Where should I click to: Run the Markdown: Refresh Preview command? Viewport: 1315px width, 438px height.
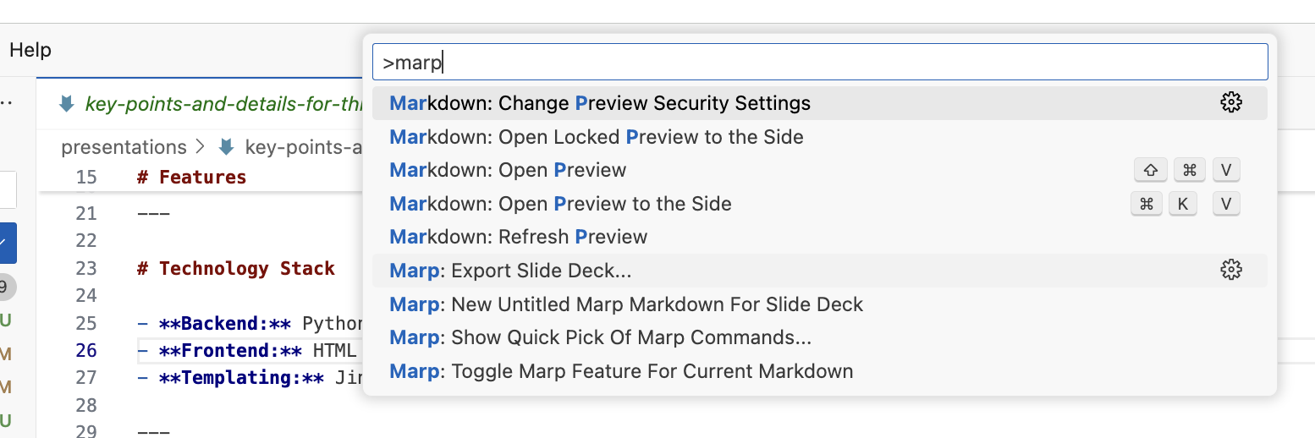518,237
